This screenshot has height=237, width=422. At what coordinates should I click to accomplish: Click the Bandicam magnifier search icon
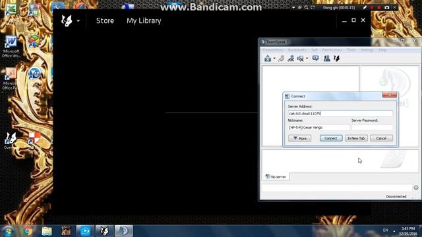click(x=306, y=7)
